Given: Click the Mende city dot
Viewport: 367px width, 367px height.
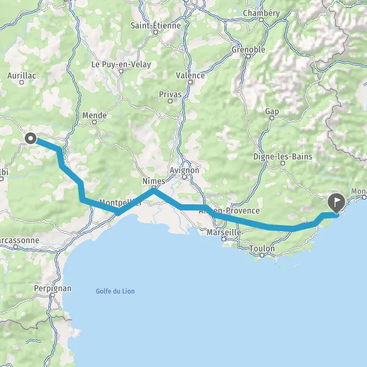Looking at the screenshot, I should coord(94,122).
